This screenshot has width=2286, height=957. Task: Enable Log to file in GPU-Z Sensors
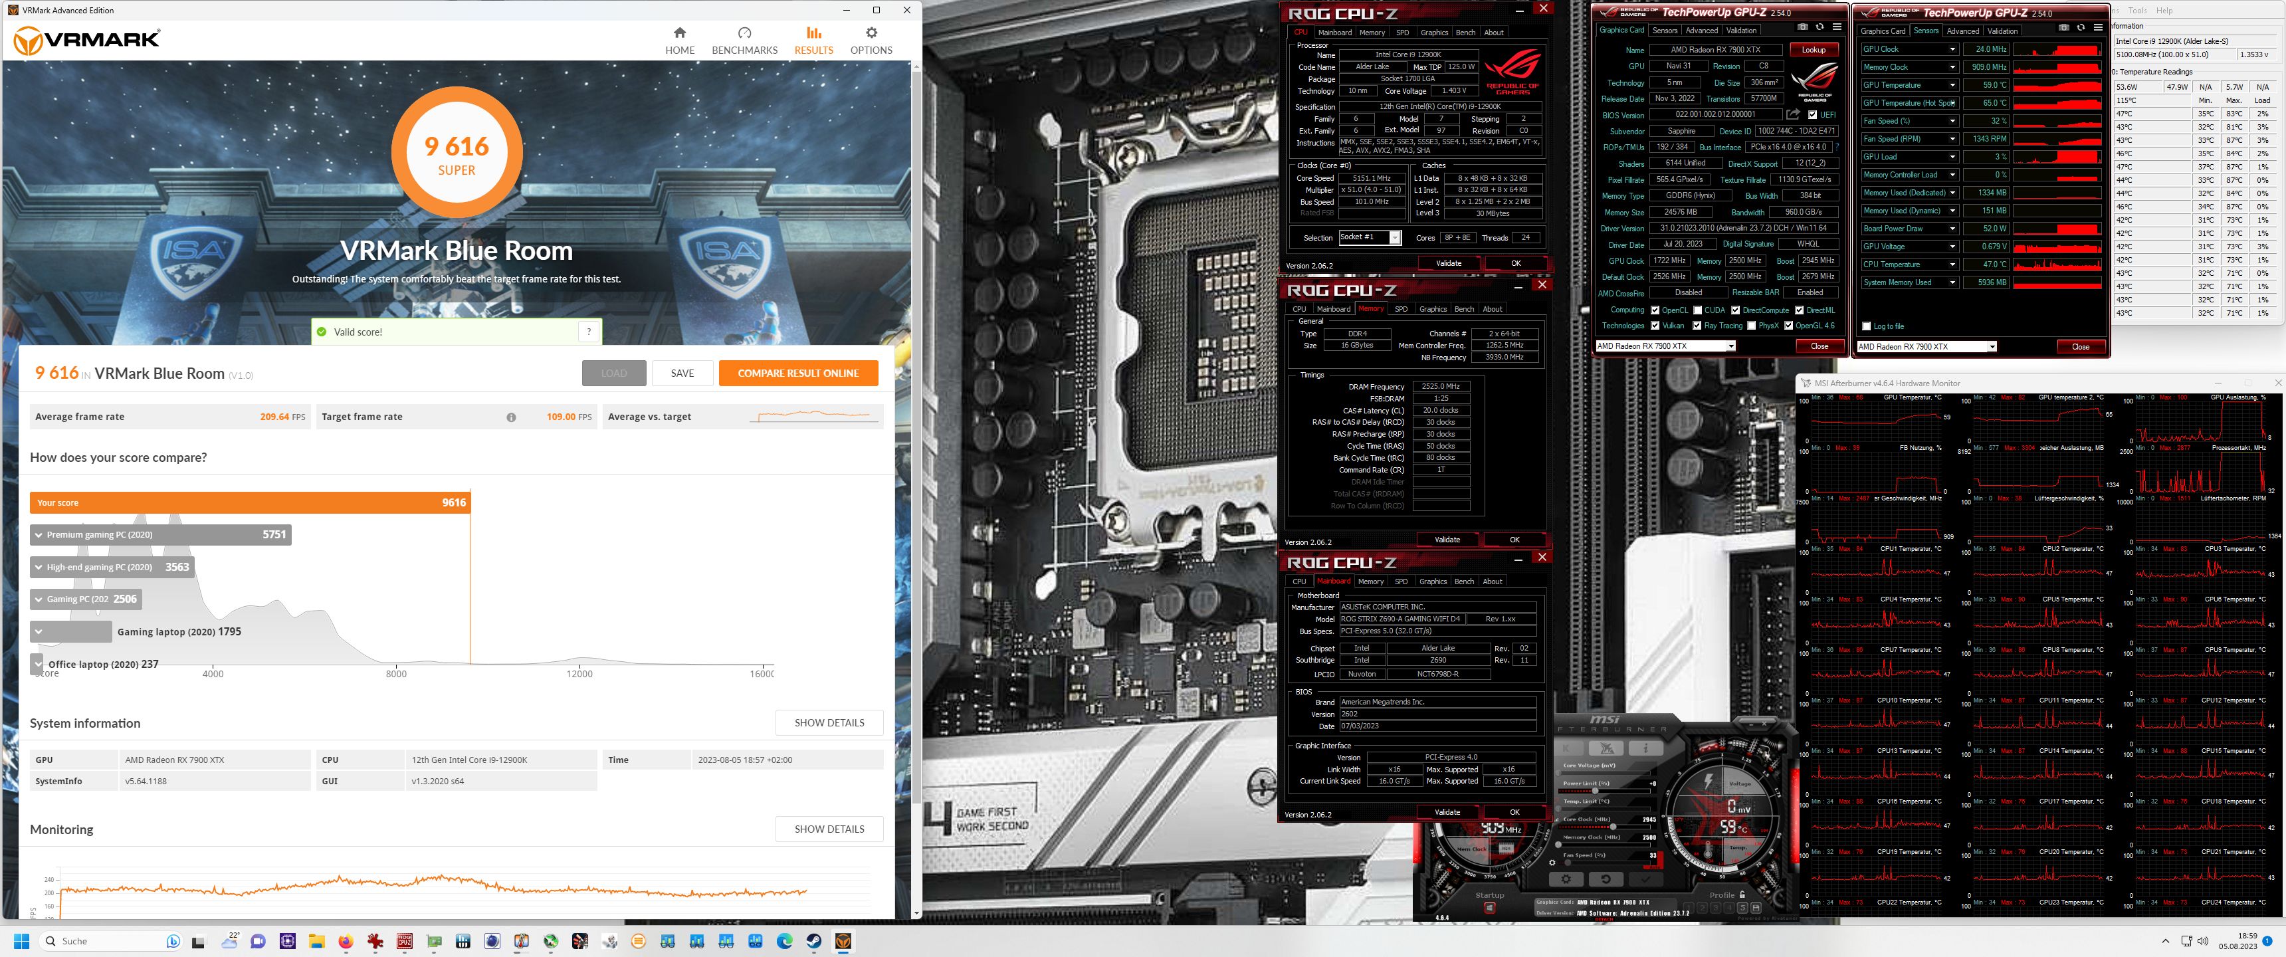pos(1866,326)
